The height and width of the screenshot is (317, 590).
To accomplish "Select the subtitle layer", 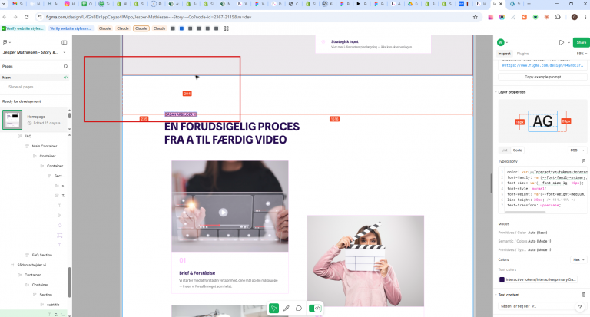I will [53, 305].
